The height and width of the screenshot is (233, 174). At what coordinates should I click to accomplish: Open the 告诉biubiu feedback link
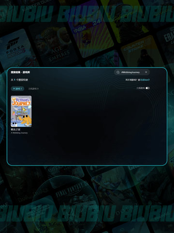click(x=145, y=80)
